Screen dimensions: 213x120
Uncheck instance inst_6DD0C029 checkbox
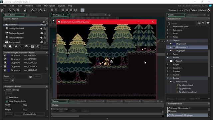5,63
